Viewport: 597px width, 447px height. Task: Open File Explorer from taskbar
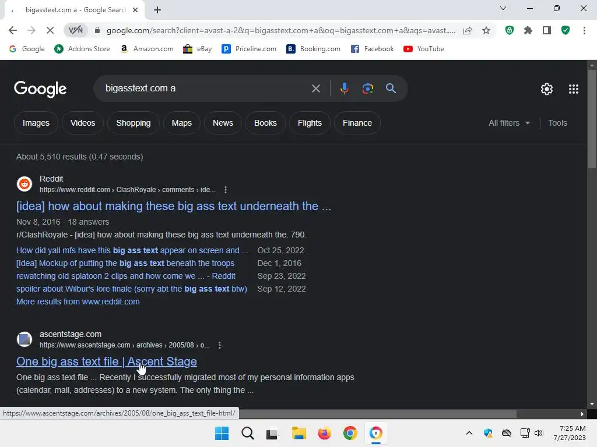click(299, 433)
